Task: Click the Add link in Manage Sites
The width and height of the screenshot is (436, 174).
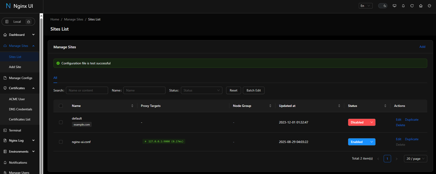Action: pyautogui.click(x=422, y=47)
